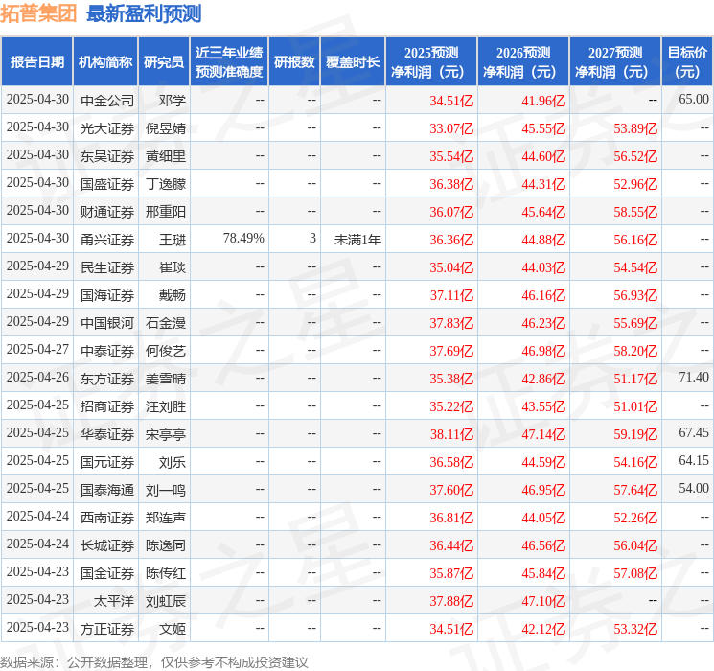Click the 覆盖时长 column header

(x=353, y=62)
